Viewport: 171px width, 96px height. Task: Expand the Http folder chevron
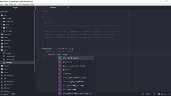tap(2, 25)
